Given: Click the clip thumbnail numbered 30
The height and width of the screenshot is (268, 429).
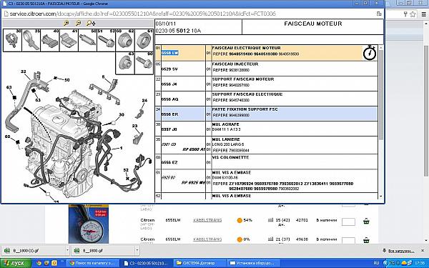Looking at the screenshot, I should click(12, 41).
